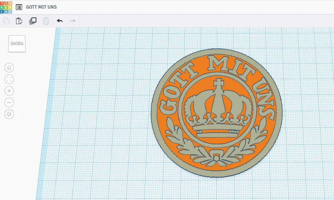The image size is (334, 200).
Task: Zoom in with the plus button
Action: pos(9,91)
